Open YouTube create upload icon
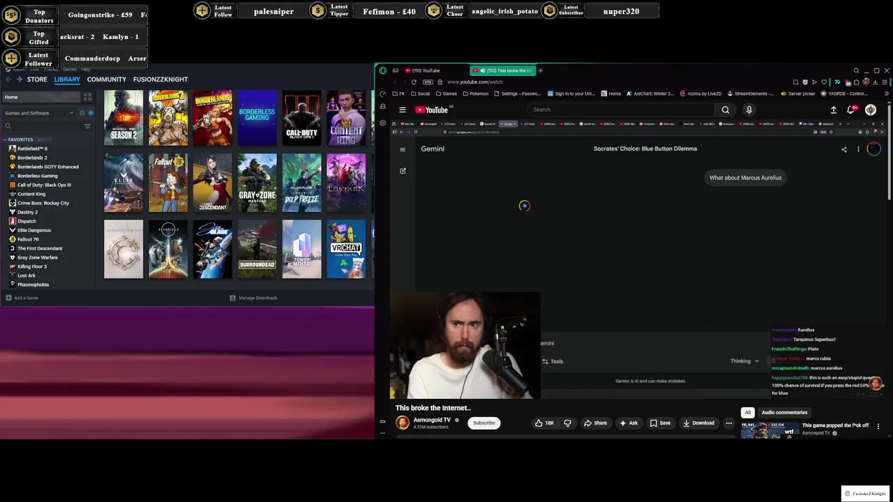 point(834,109)
